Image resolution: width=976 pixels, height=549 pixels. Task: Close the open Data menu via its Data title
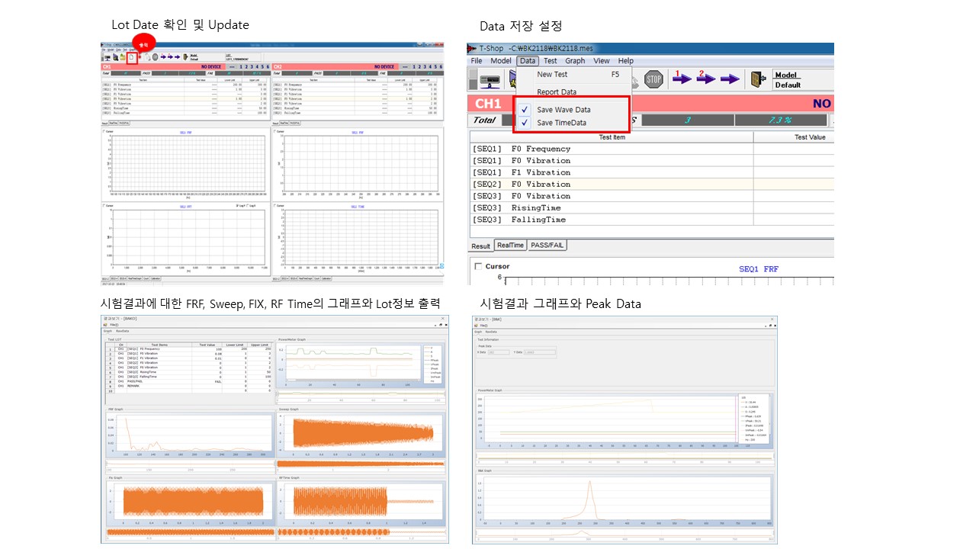tap(528, 61)
